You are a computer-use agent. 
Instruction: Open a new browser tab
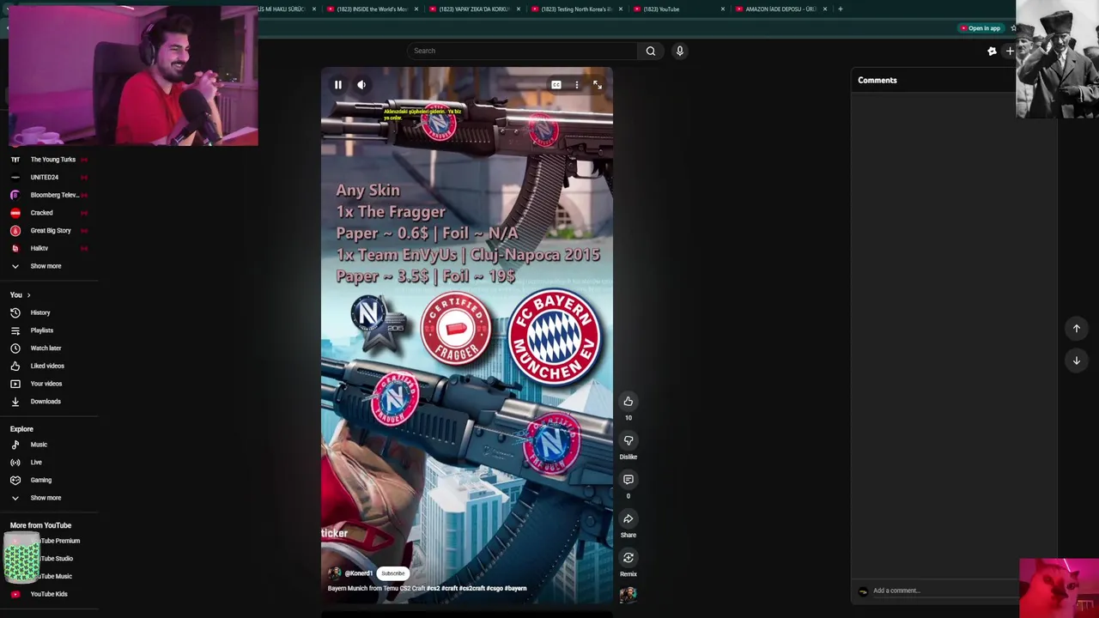pyautogui.click(x=841, y=9)
